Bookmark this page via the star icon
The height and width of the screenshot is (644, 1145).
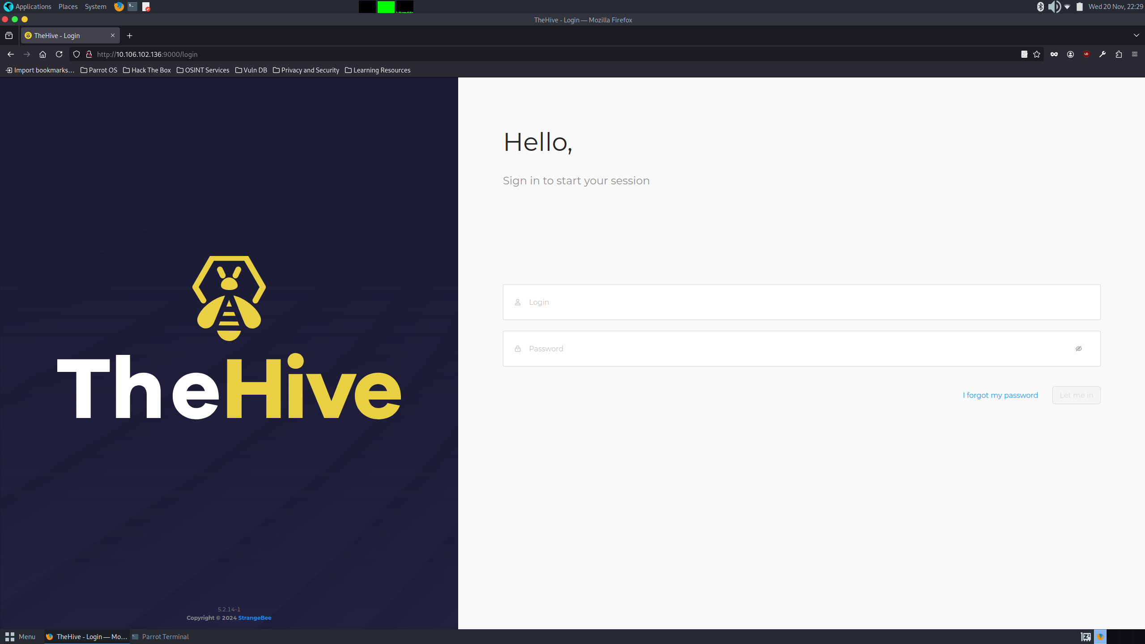click(x=1037, y=54)
